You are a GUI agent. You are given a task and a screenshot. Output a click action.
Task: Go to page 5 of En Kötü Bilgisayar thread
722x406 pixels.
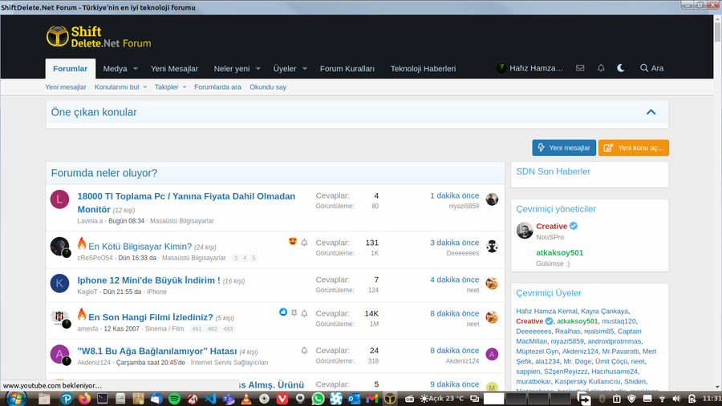click(x=254, y=258)
